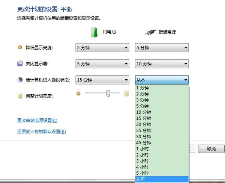
Task: Open battery dim display dropdown showing 2 分钟
Action: tap(102, 47)
